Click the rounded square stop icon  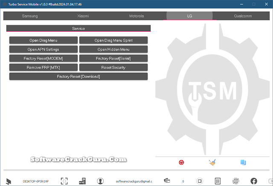[200, 181]
